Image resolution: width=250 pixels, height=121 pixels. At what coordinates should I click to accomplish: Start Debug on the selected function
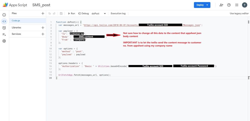[84, 13]
